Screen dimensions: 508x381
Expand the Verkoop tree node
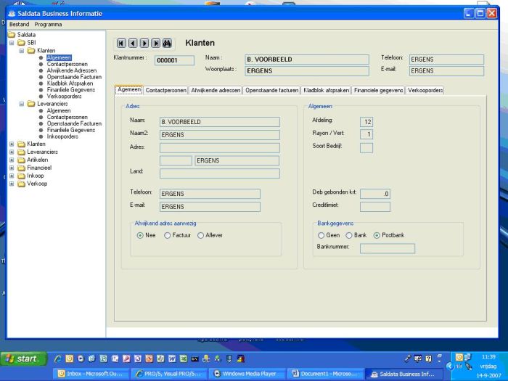pyautogui.click(x=12, y=184)
